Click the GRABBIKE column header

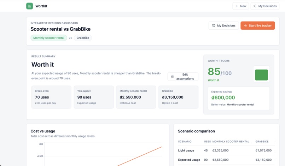(x=262, y=142)
